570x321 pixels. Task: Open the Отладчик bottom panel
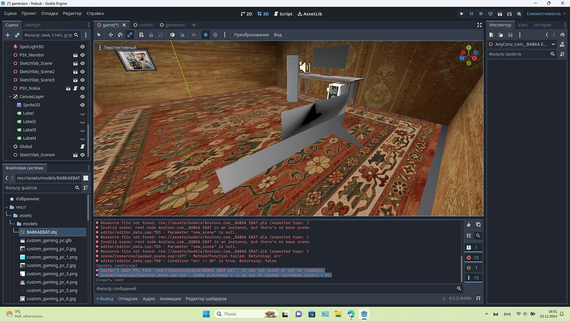pyautogui.click(x=128, y=299)
